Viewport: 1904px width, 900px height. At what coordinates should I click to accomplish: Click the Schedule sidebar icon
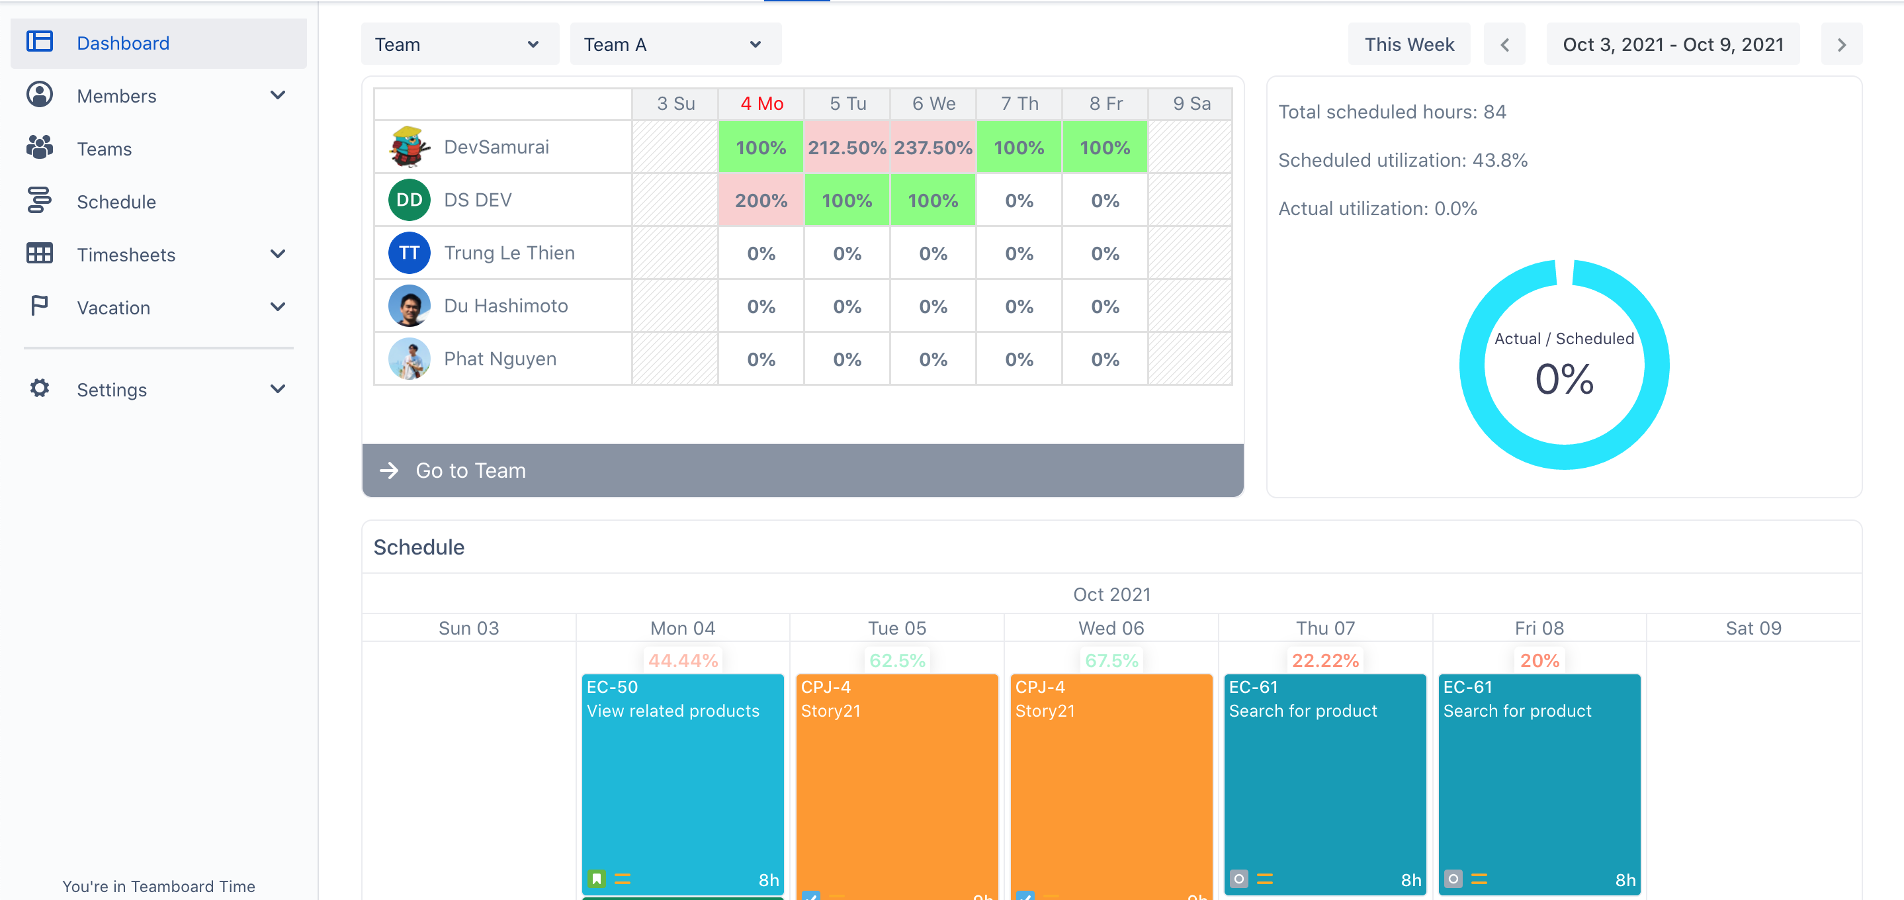tap(39, 201)
